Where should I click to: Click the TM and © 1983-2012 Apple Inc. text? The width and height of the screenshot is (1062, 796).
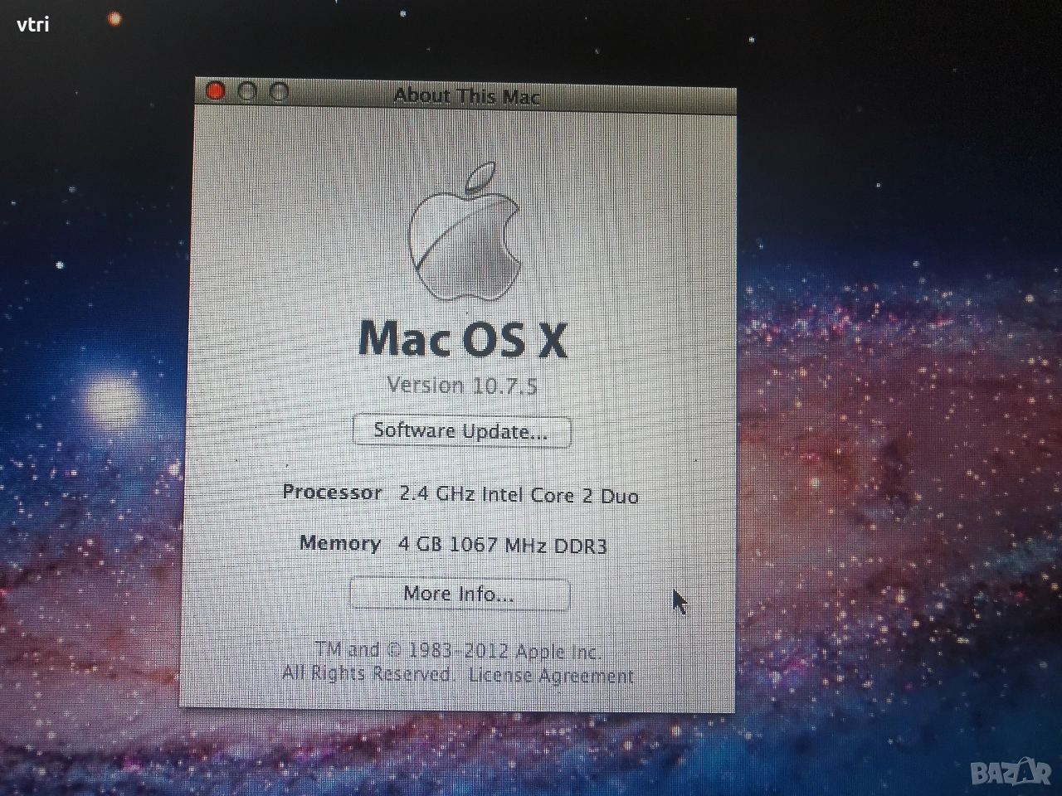tap(458, 651)
